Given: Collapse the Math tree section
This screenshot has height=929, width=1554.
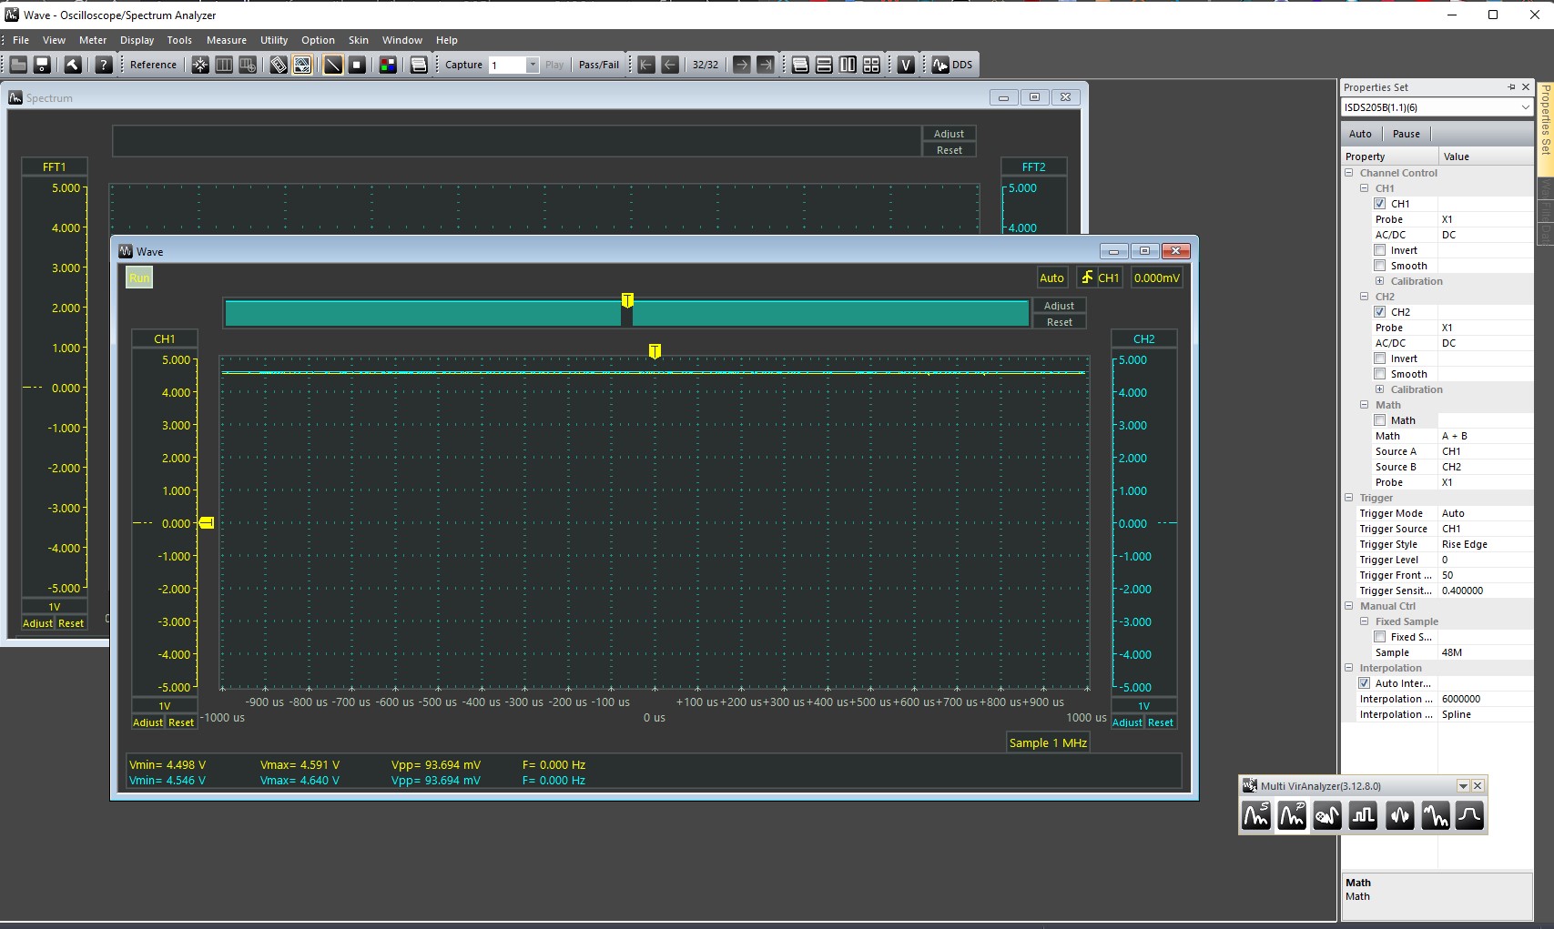Looking at the screenshot, I should [x=1364, y=405].
